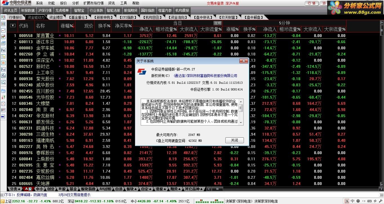Click the 净买率% column header

click(x=123, y=26)
